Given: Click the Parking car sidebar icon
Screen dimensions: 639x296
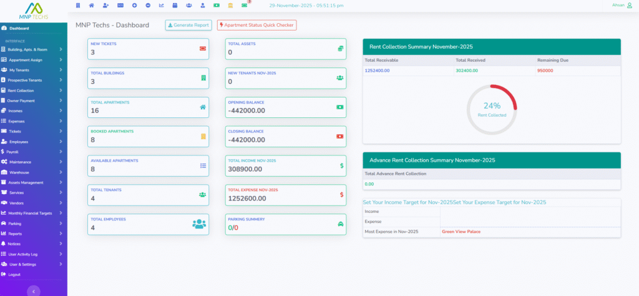Looking at the screenshot, I should click(x=4, y=224).
